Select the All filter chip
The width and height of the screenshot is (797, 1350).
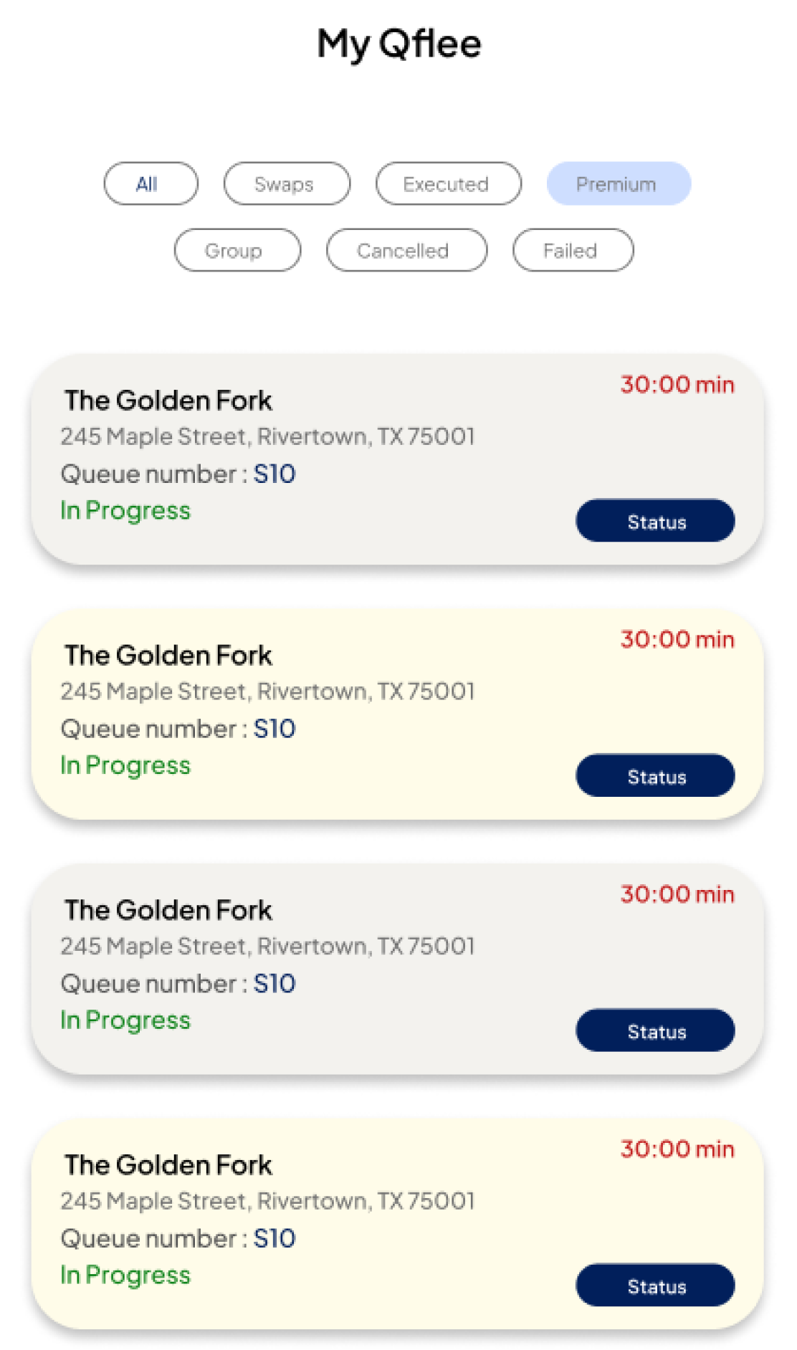151,184
